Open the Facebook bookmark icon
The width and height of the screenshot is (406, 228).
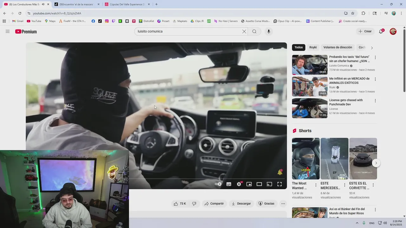click(93, 21)
